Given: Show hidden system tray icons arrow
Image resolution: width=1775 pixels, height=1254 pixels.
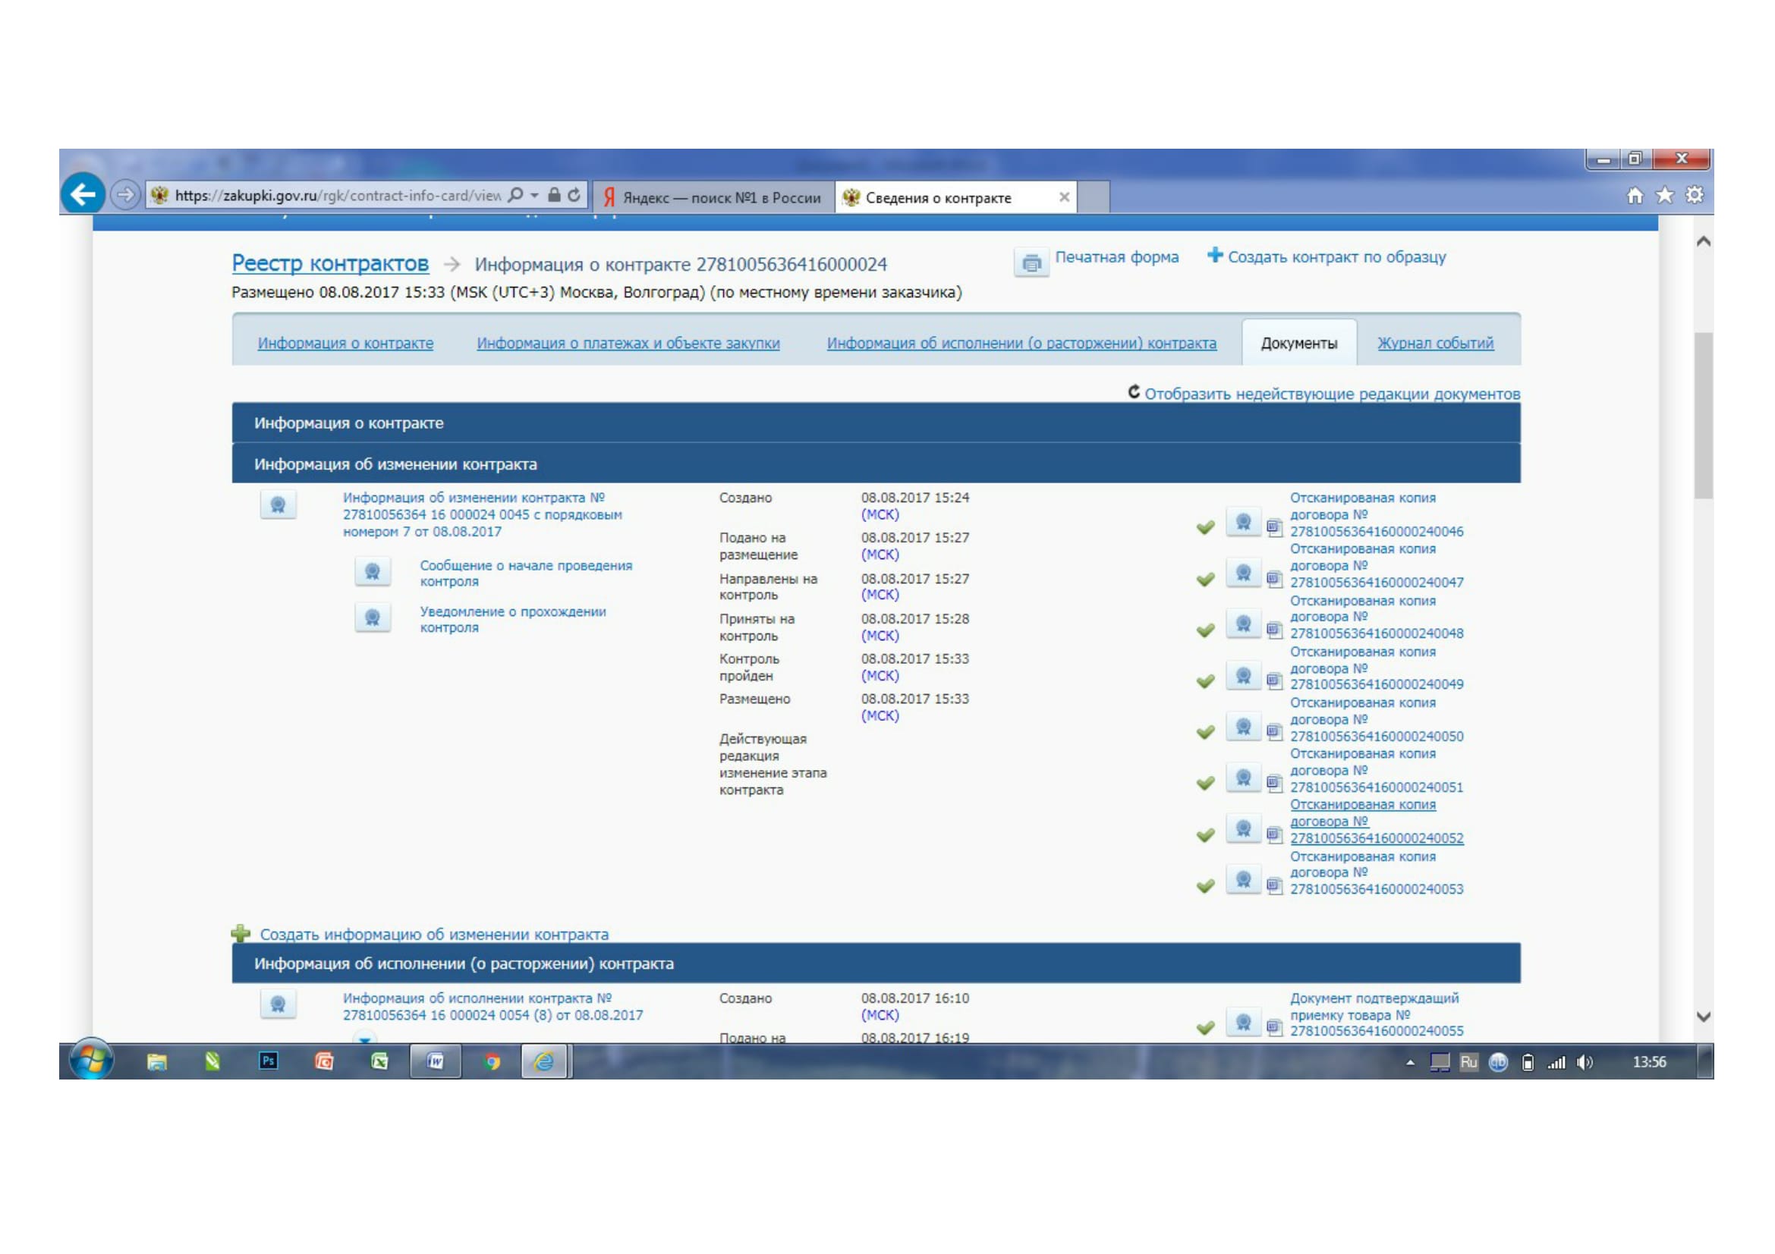Looking at the screenshot, I should point(1410,1063).
